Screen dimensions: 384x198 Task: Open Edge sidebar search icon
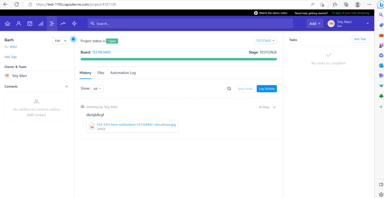coord(381,15)
